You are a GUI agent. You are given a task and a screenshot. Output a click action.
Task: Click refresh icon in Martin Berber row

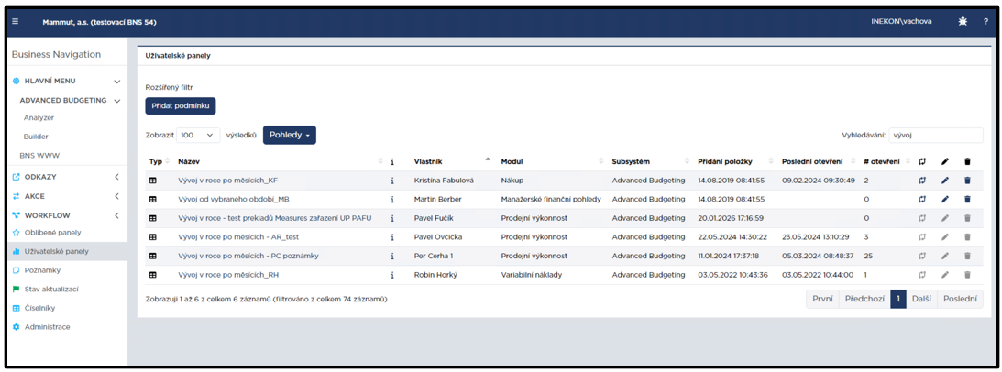pyautogui.click(x=920, y=200)
